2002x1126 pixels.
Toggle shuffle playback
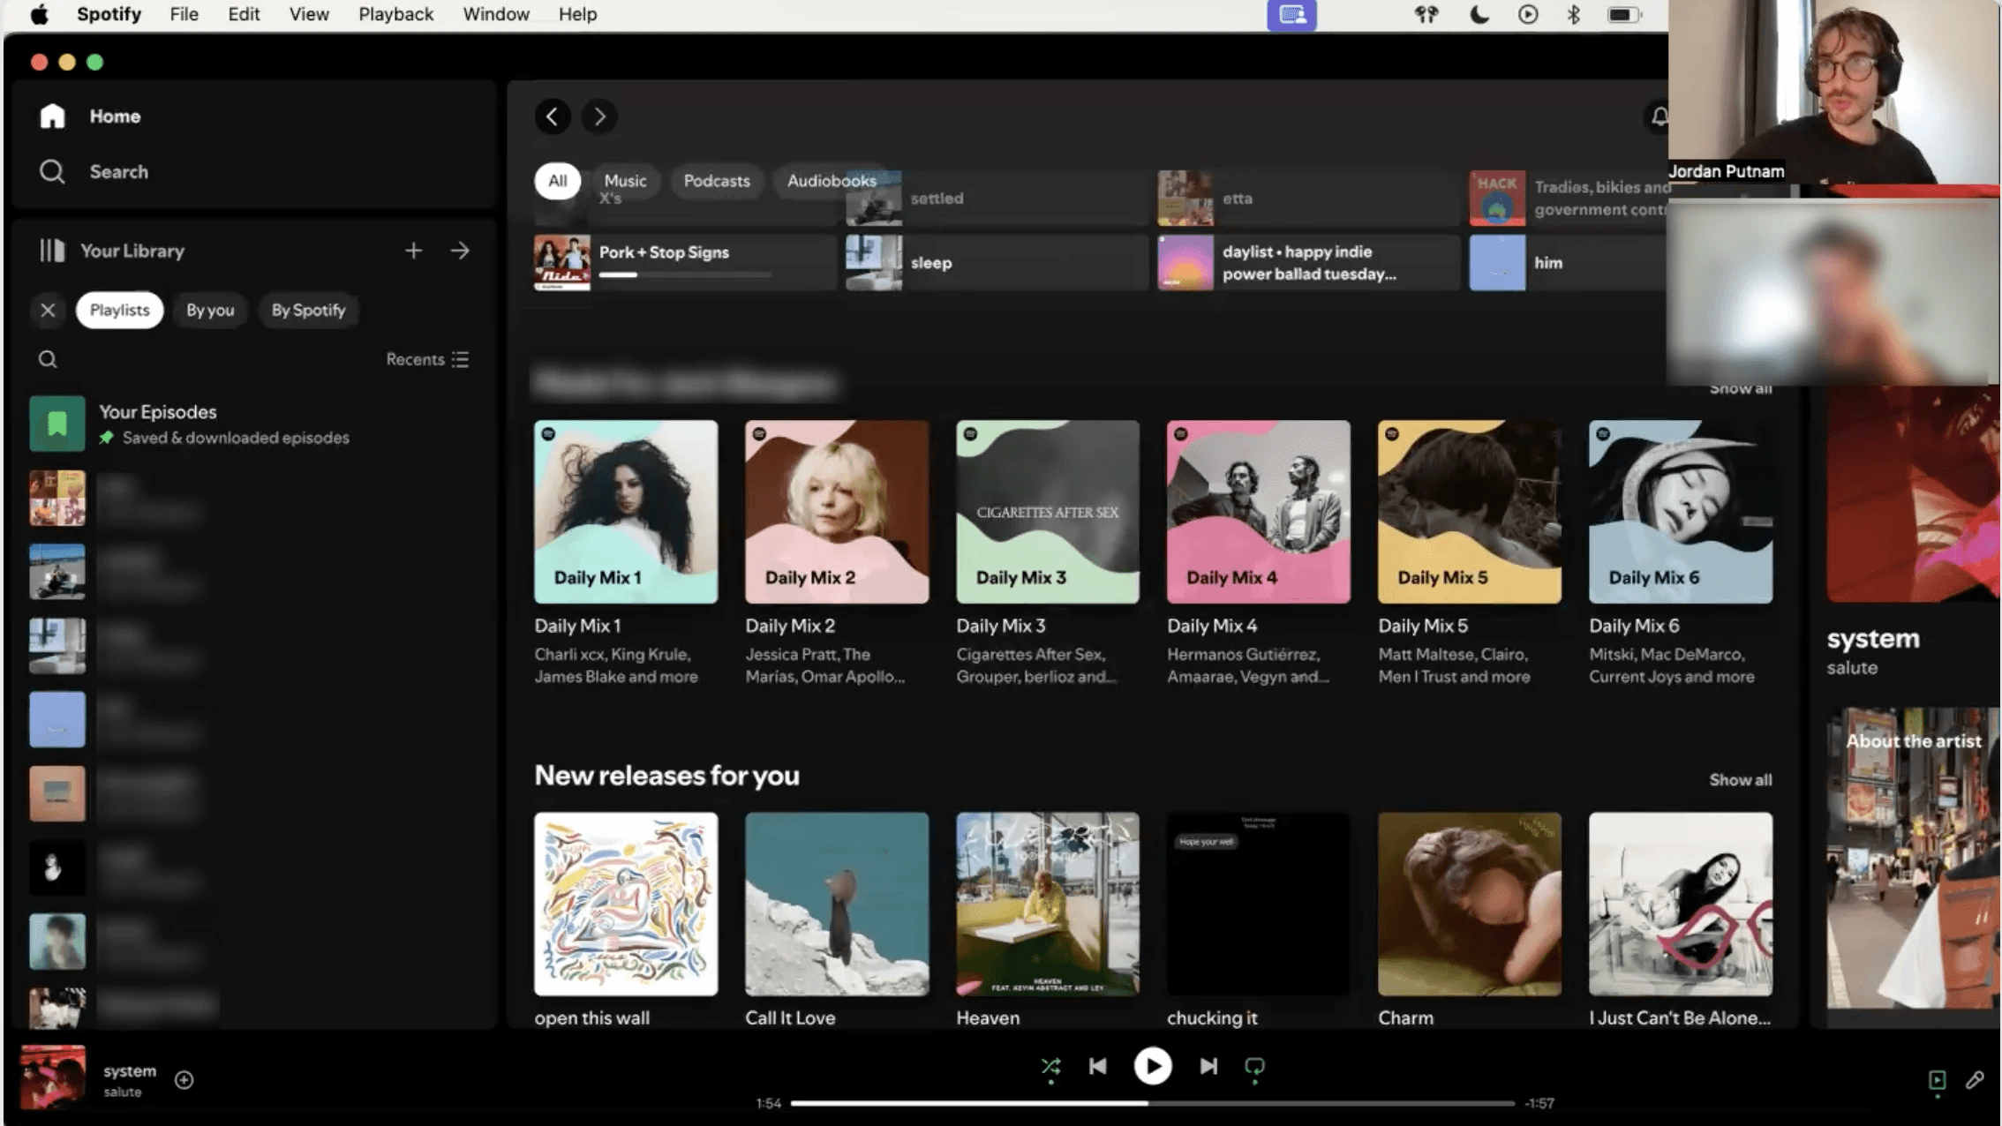click(1050, 1067)
